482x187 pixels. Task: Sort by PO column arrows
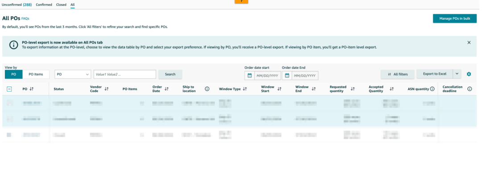pos(31,89)
